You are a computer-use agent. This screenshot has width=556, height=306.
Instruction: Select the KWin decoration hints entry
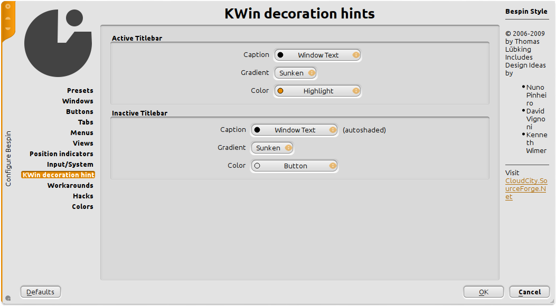point(58,175)
